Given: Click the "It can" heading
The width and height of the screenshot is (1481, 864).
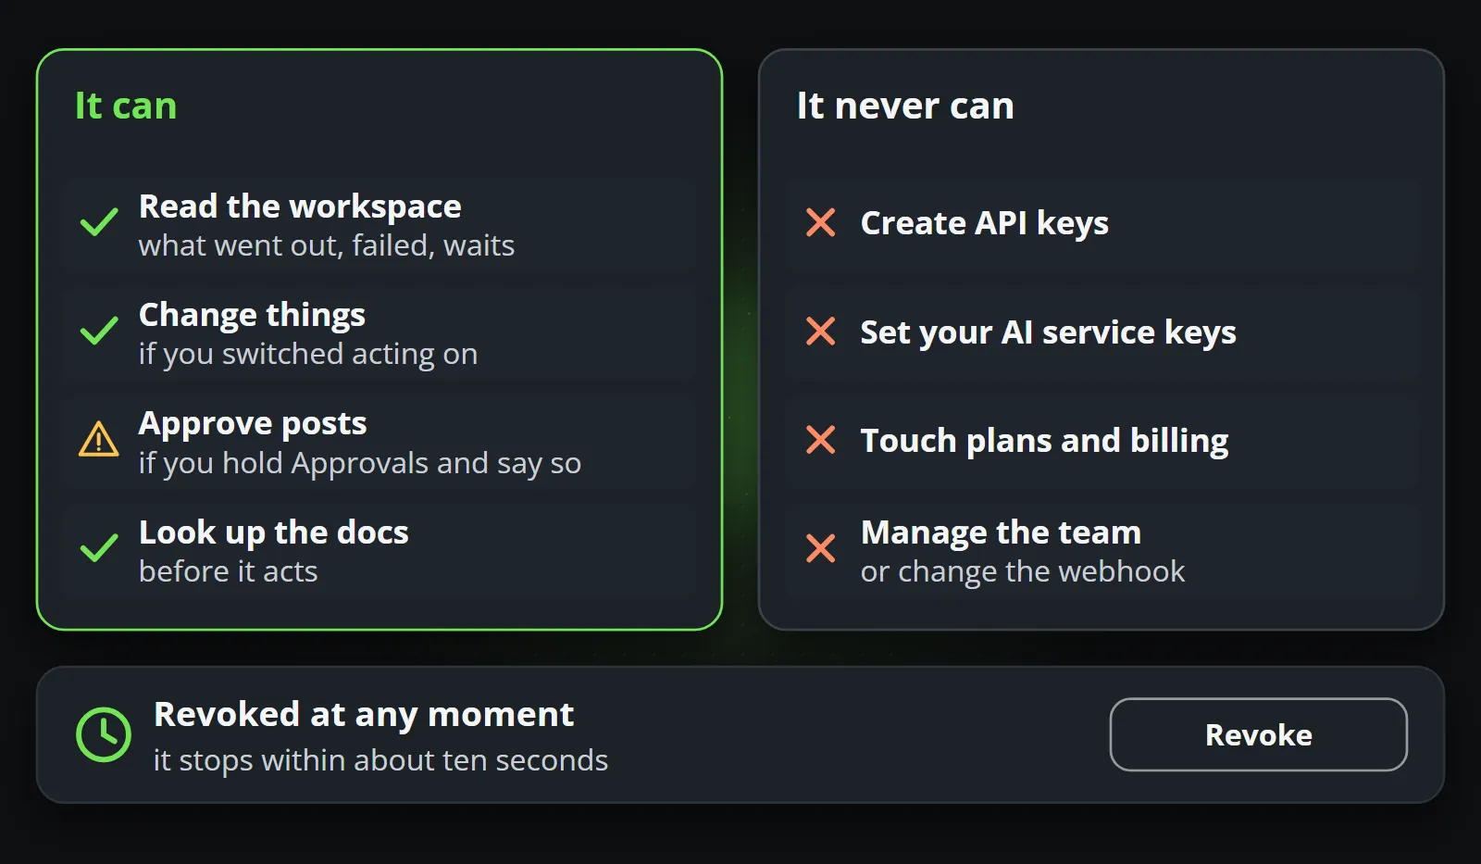Looking at the screenshot, I should coord(126,106).
